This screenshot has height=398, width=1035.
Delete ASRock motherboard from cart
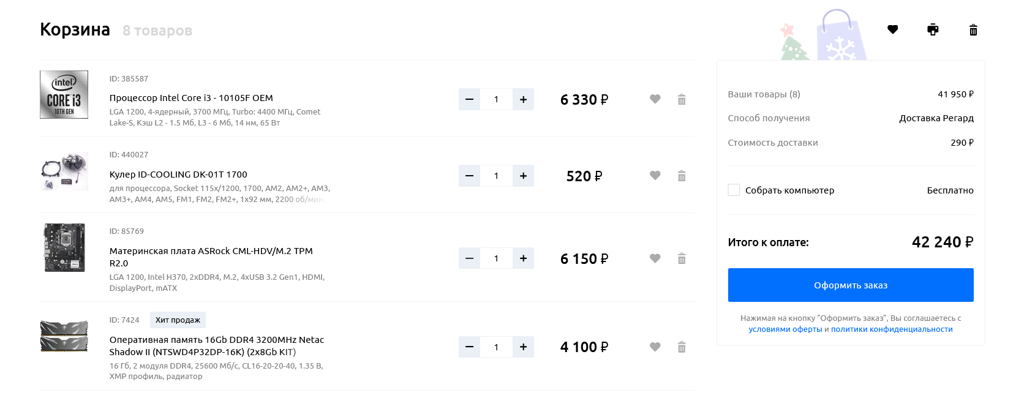682,258
